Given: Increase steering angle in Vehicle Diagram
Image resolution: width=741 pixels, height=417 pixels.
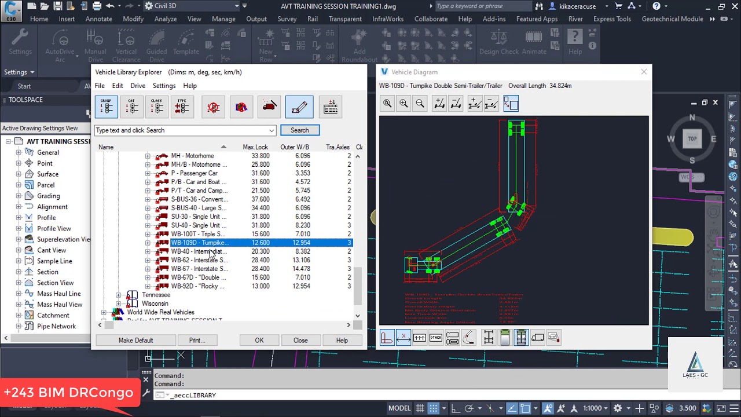Looking at the screenshot, I should pyautogui.click(x=440, y=104).
